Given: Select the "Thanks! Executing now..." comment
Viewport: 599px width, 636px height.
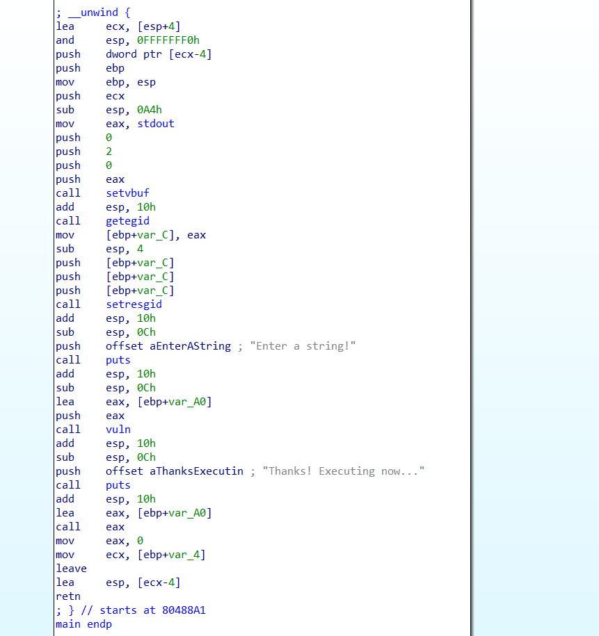Looking at the screenshot, I should pos(343,471).
